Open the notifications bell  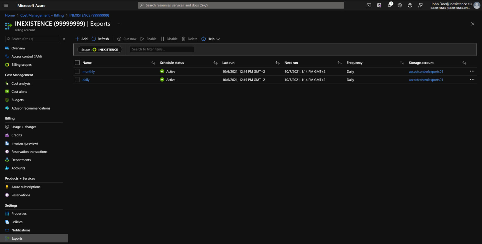pyautogui.click(x=389, y=5)
